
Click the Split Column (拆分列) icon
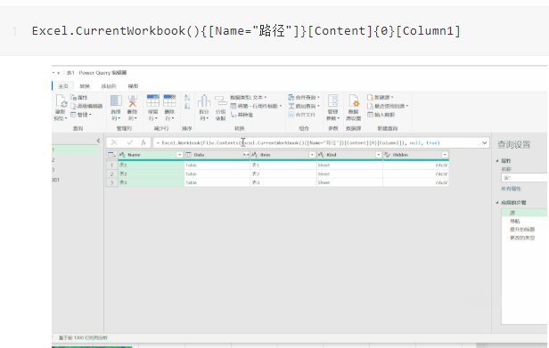coord(204,101)
